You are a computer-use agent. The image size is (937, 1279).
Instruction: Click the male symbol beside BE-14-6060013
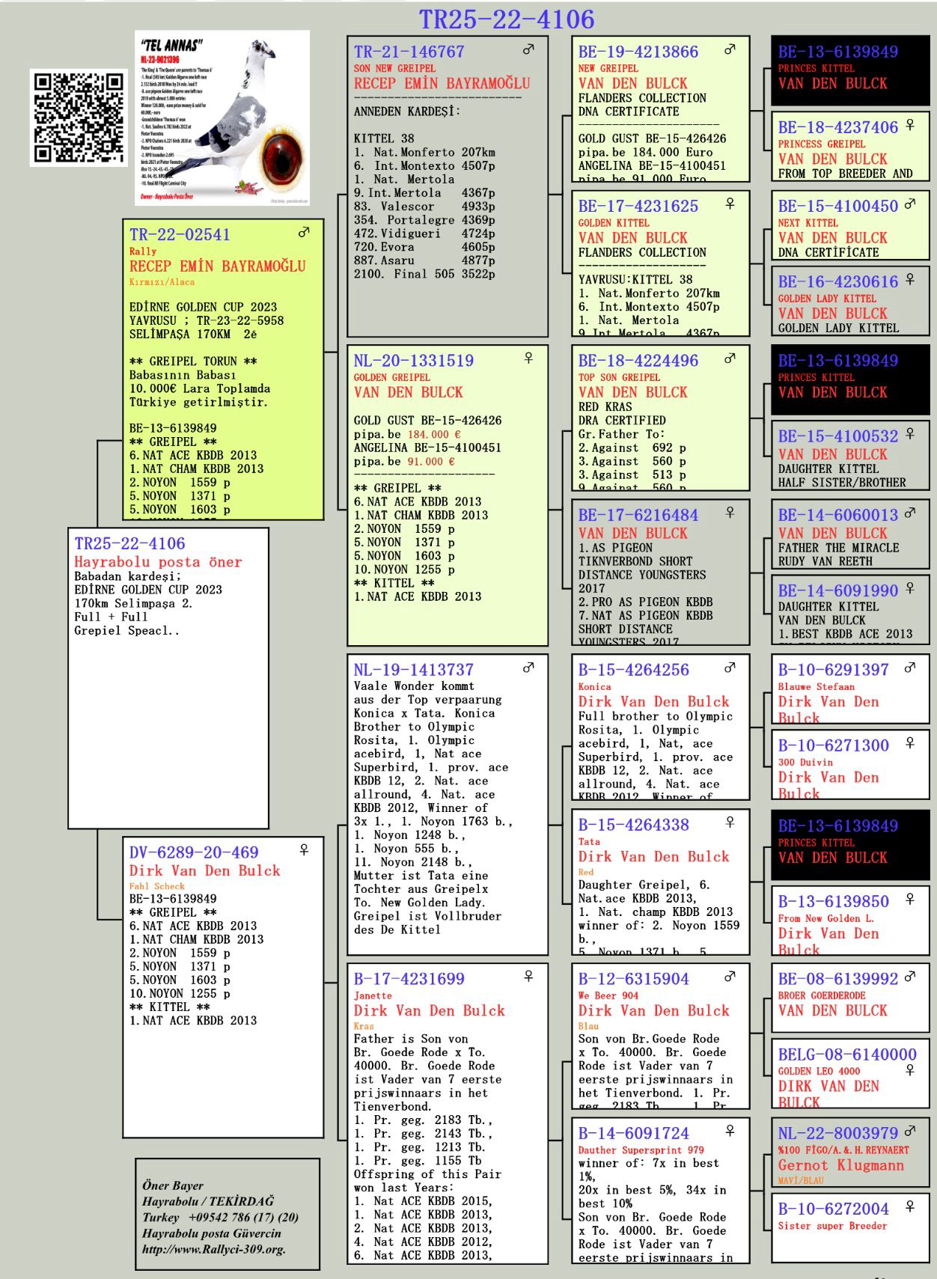pyautogui.click(x=910, y=513)
